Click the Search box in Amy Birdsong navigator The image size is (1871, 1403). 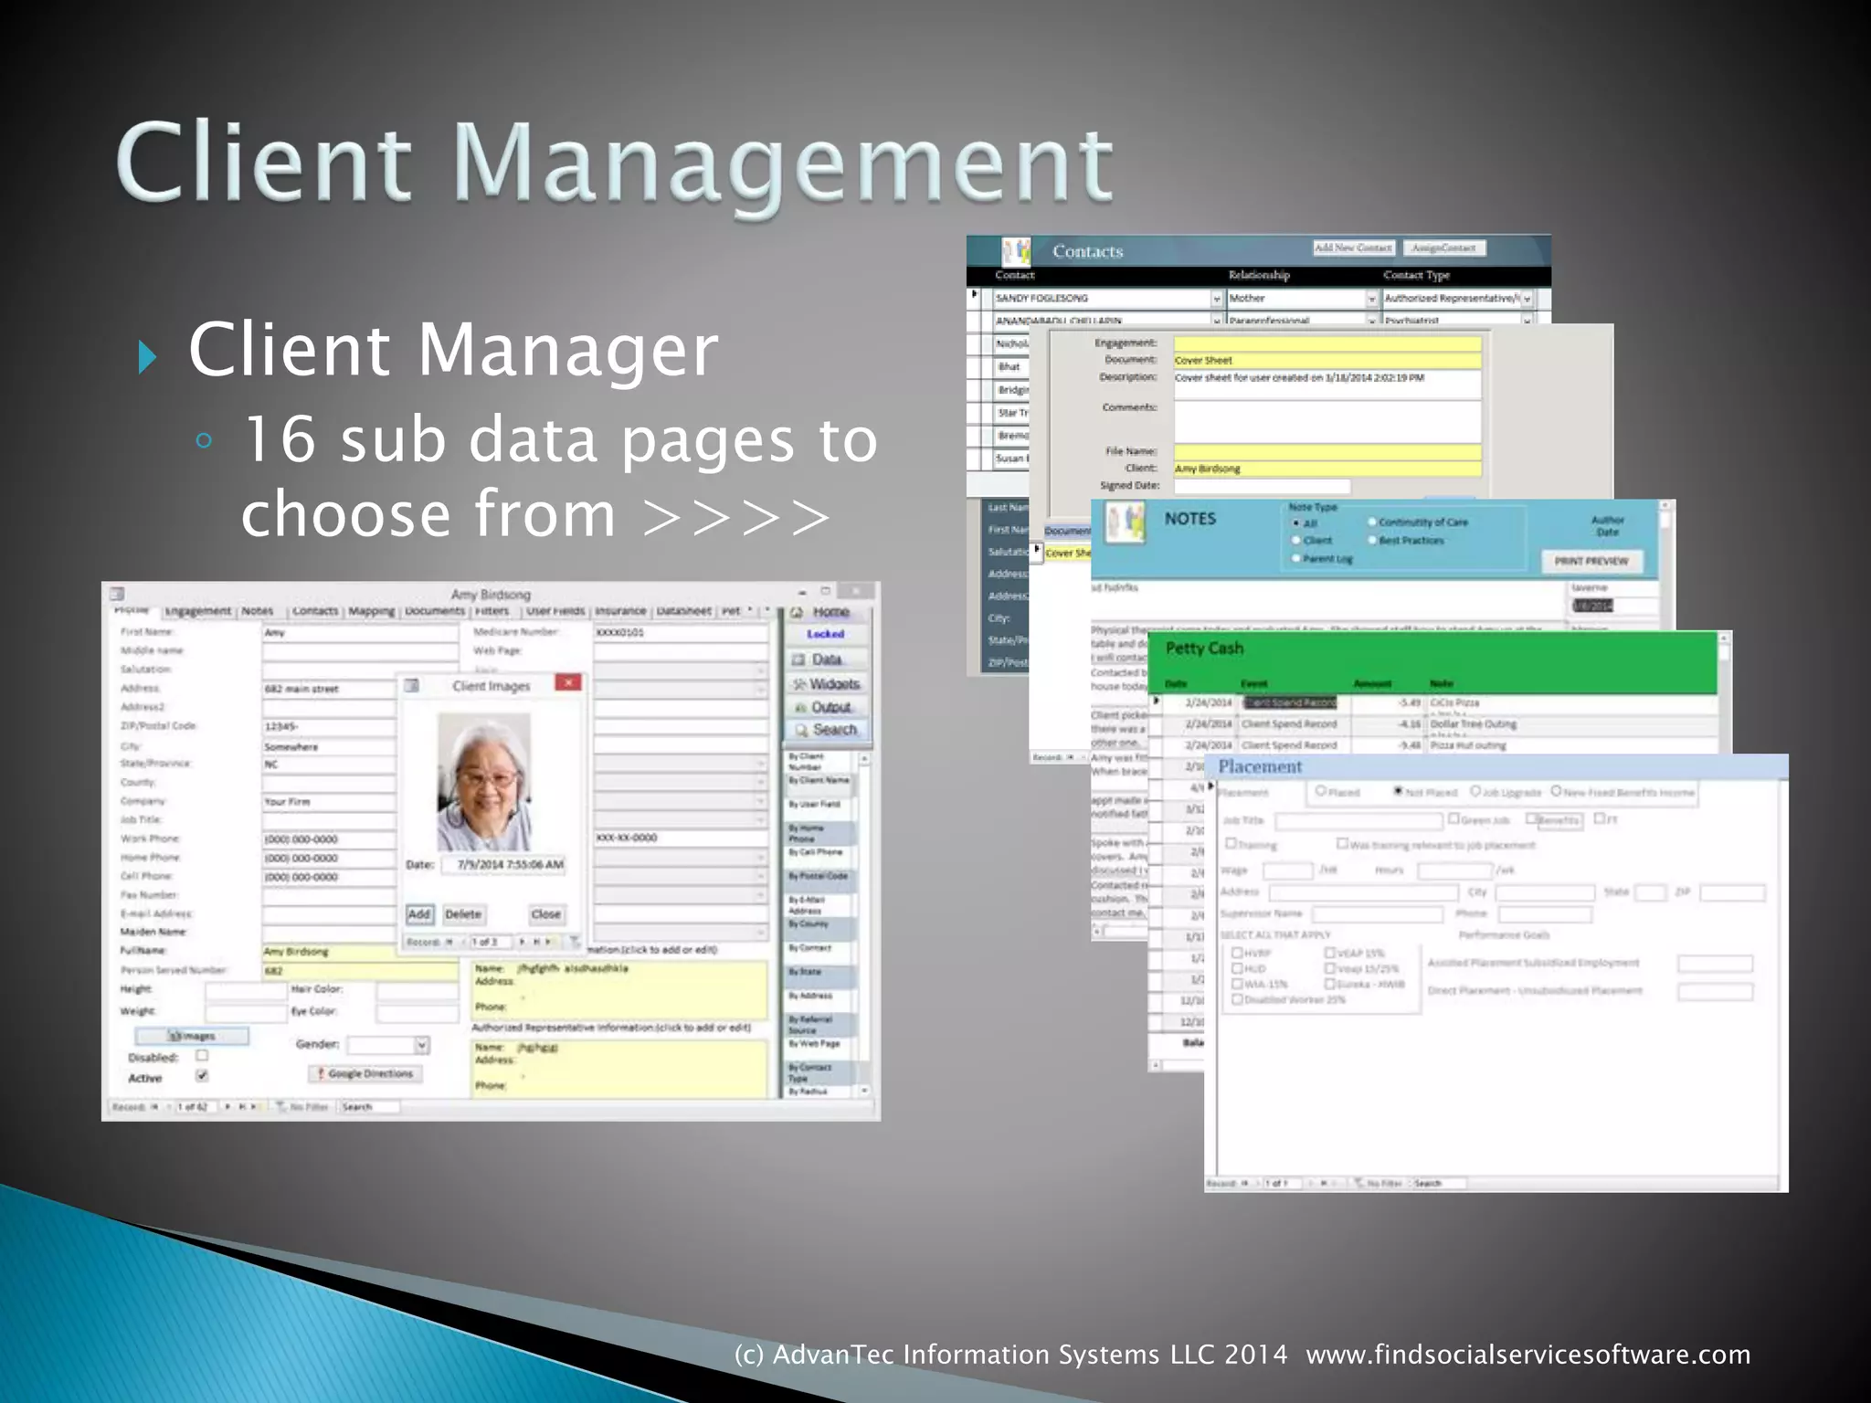(x=369, y=1107)
